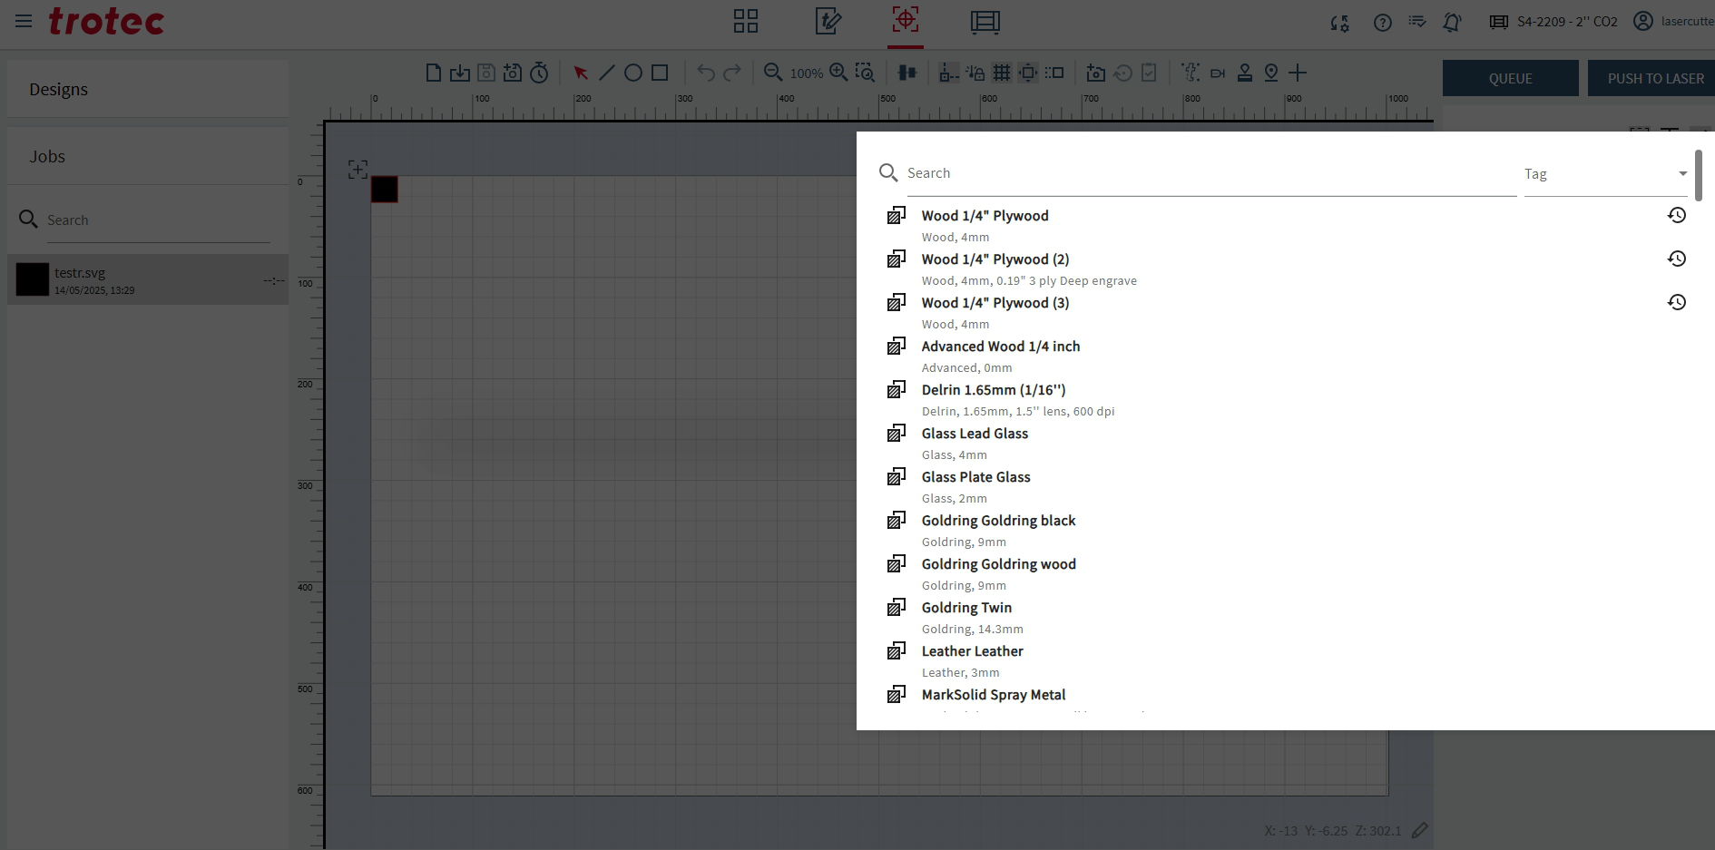Select the rectangle drawing tool
Image resolution: width=1715 pixels, height=850 pixels.
tap(660, 73)
